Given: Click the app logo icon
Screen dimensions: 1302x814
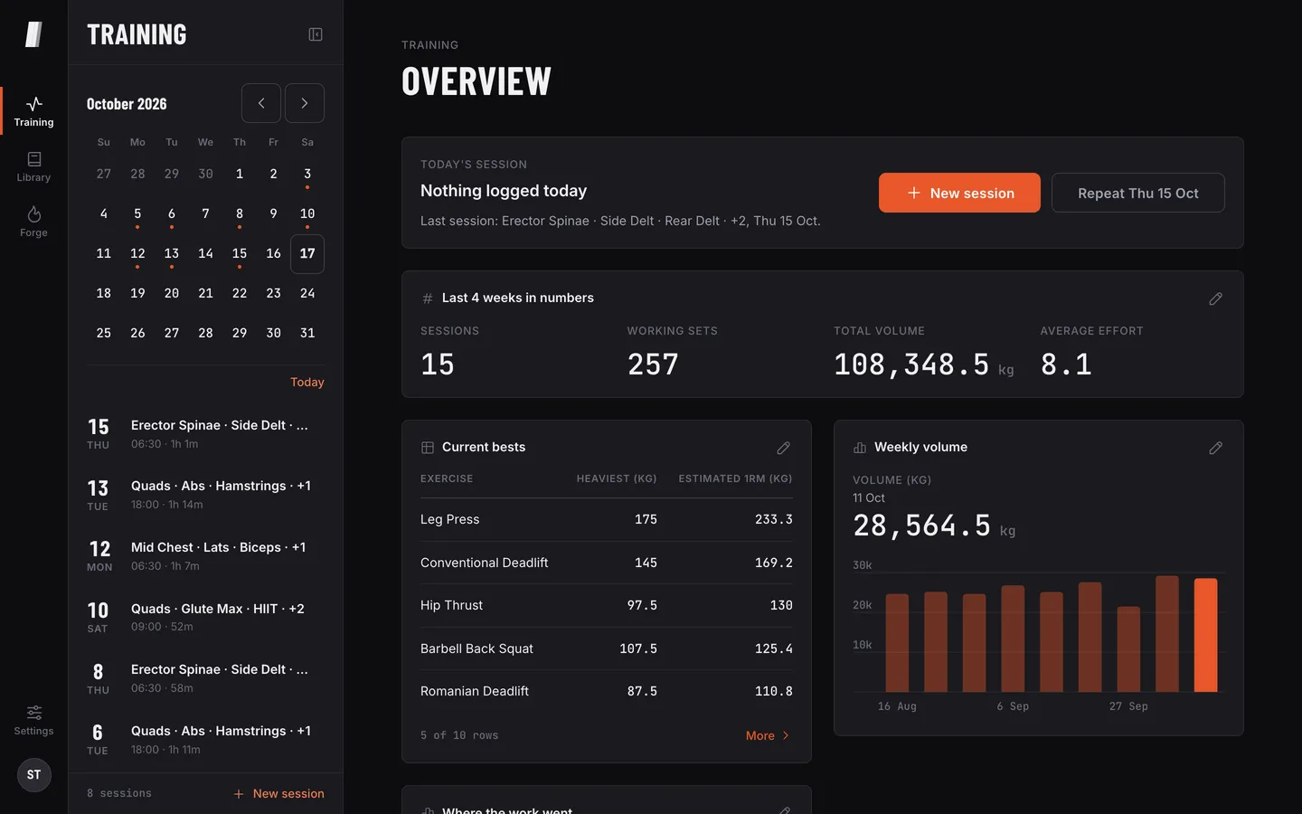Looking at the screenshot, I should click(x=33, y=34).
